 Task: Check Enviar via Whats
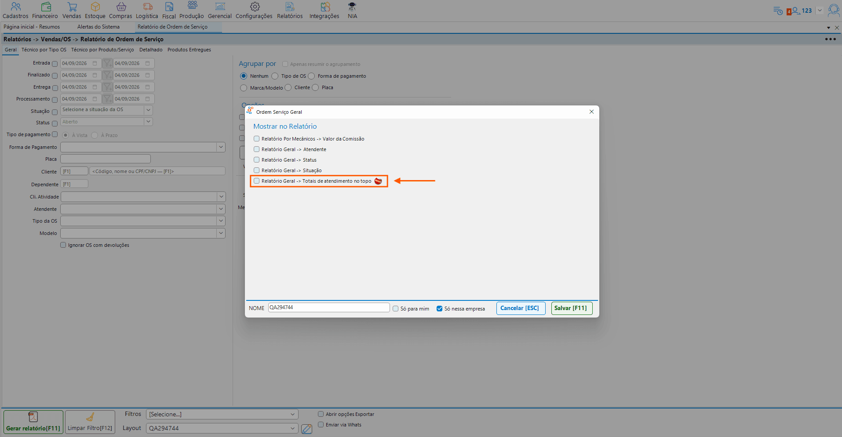click(x=321, y=425)
